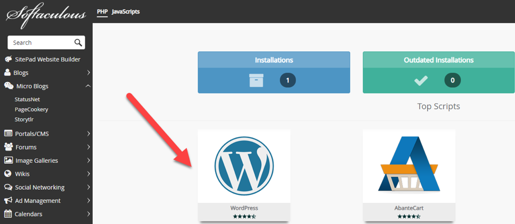
Task: Click the AbanteCart name label
Action: [x=409, y=208]
